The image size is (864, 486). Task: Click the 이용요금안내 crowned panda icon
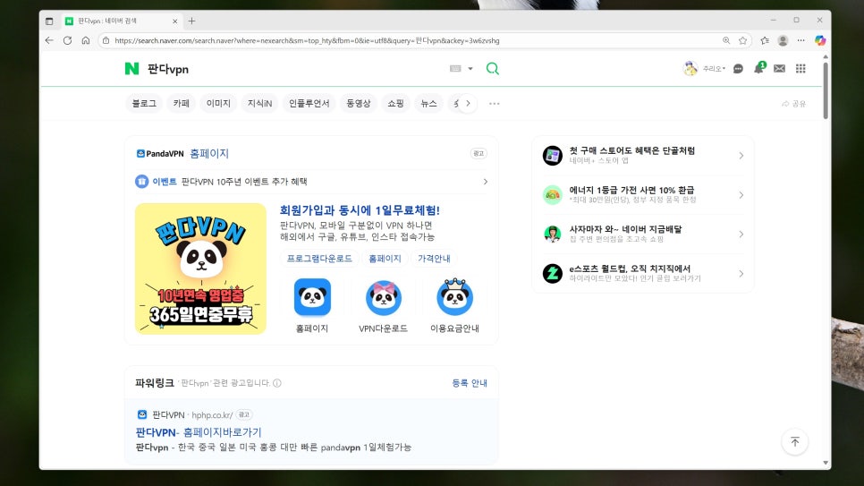454,296
